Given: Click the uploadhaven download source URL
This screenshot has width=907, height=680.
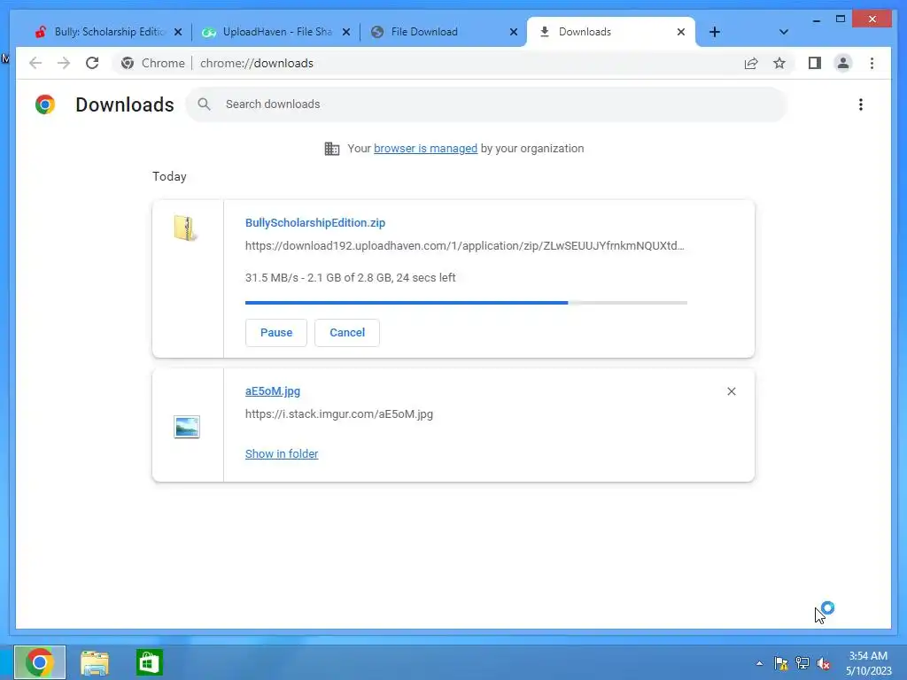Looking at the screenshot, I should [464, 246].
